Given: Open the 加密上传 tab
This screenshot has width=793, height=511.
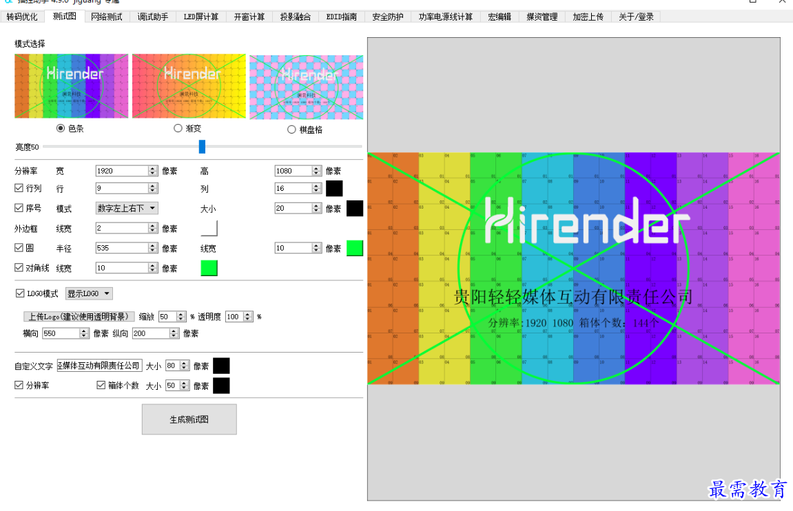Looking at the screenshot, I should pyautogui.click(x=588, y=17).
